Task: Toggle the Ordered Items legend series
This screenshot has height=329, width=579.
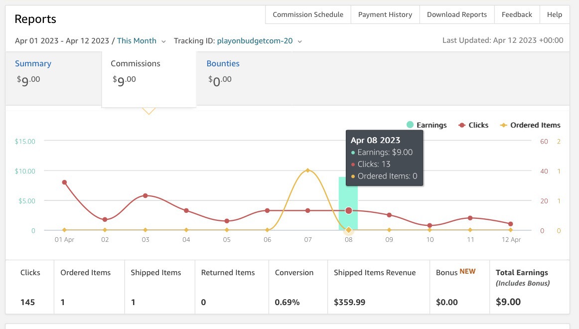Action: 530,125
